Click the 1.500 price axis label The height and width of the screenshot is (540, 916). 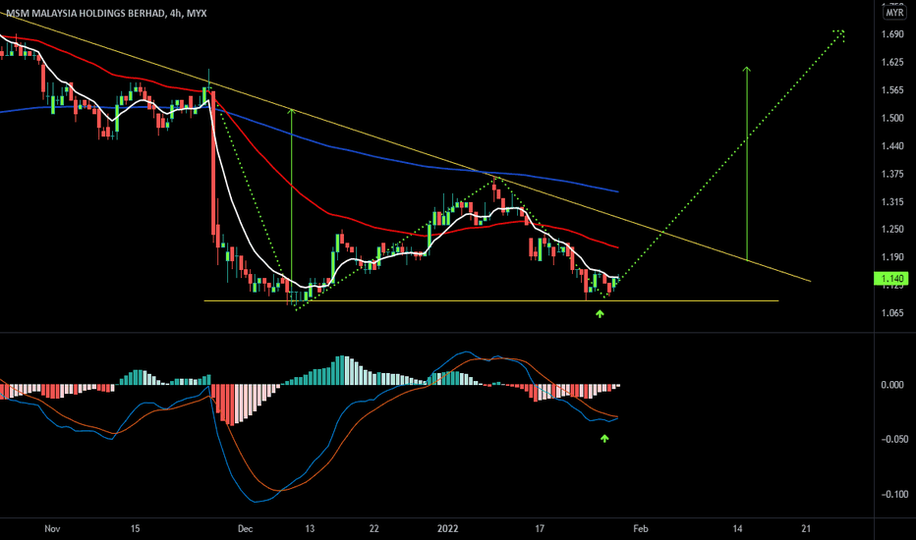coord(892,118)
